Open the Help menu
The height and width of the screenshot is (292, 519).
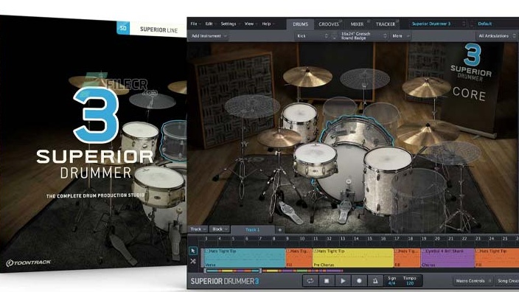coord(268,24)
